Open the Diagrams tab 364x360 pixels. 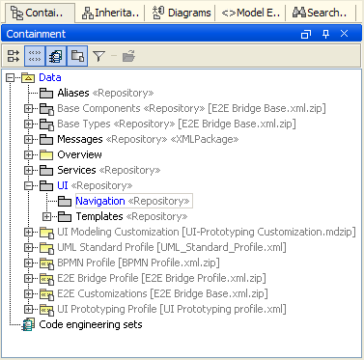[x=182, y=13]
